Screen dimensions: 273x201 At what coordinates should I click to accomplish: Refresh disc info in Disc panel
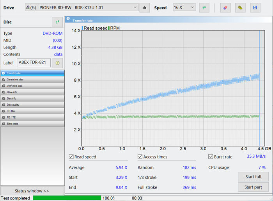tap(57, 22)
